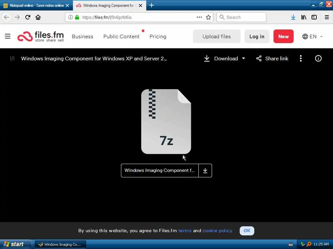Click the globe language icon
Image resolution: width=333 pixels, height=249 pixels.
(305, 36)
